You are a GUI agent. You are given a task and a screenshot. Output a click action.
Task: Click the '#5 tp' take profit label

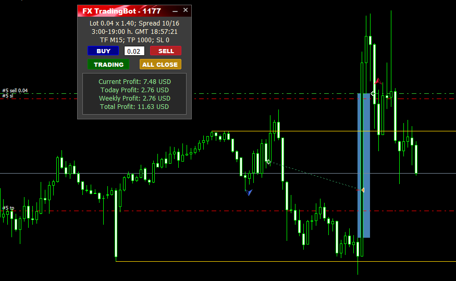coord(8,208)
